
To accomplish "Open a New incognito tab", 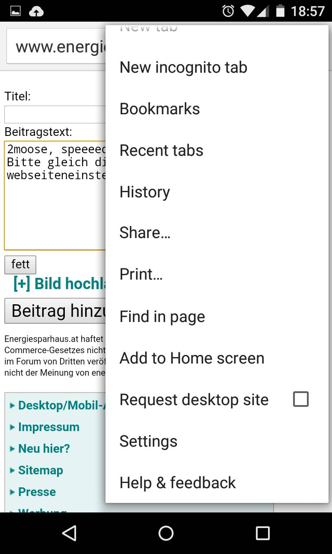I will point(183,68).
